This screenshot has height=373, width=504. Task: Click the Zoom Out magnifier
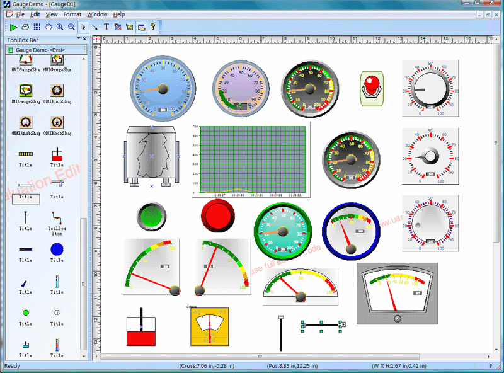71,27
